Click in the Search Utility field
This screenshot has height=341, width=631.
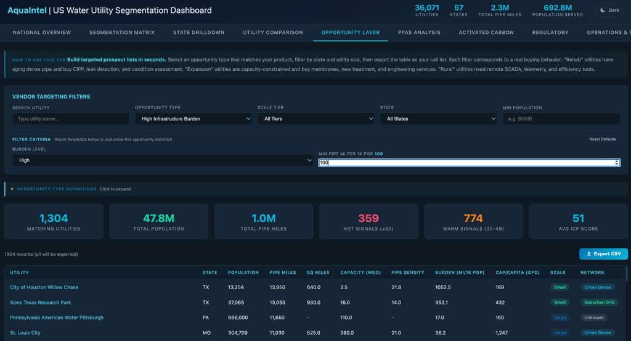[70, 119]
